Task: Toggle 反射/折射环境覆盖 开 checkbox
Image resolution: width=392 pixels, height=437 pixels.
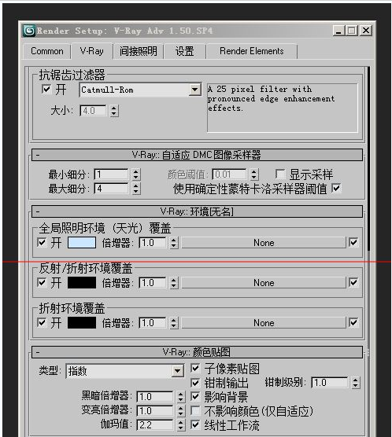Action: [x=42, y=282]
